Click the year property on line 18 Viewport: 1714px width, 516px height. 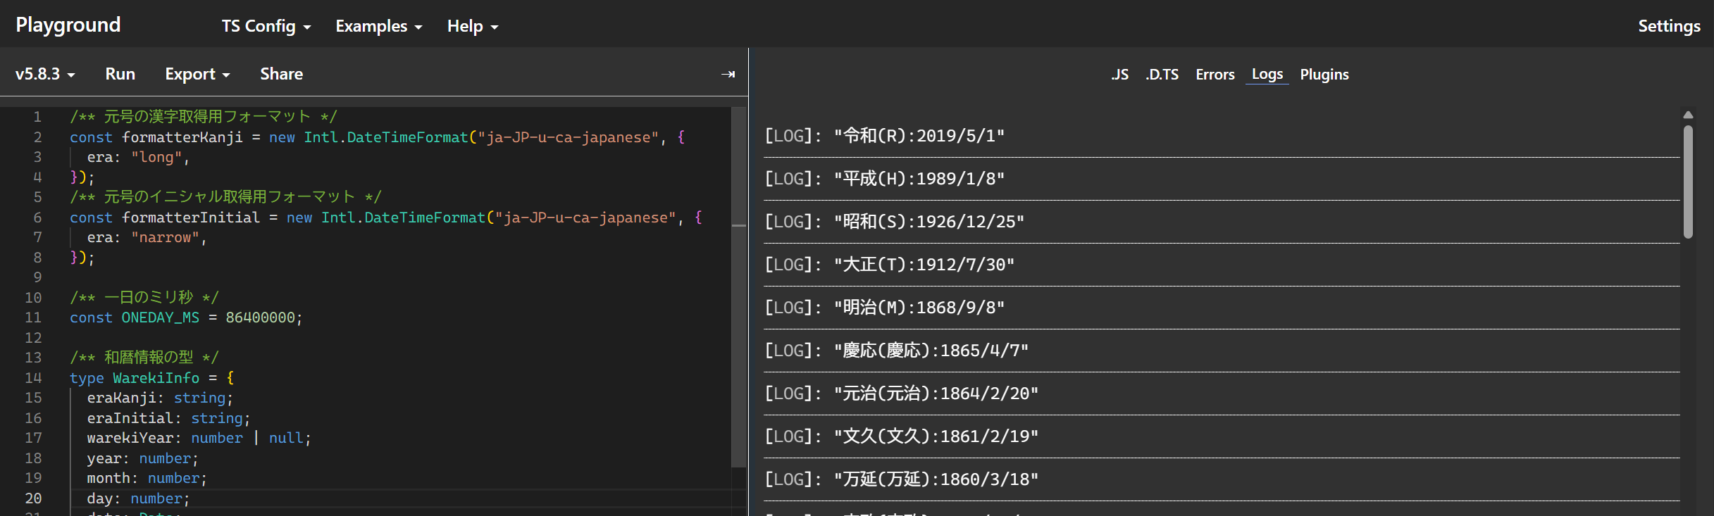[x=104, y=458]
